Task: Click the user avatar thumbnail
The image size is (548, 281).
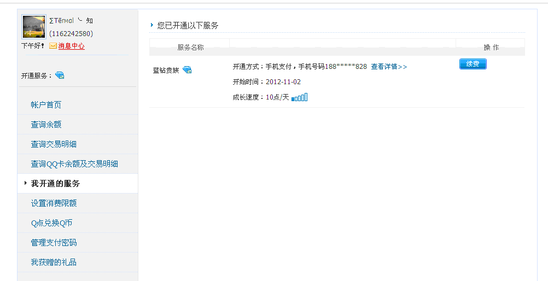Action: pos(34,27)
